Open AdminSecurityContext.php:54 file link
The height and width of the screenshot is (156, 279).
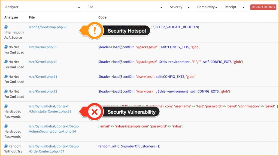(54, 129)
